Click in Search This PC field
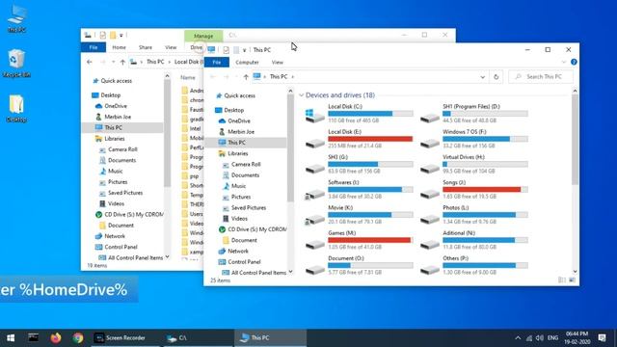This screenshot has height=347, width=617. [x=541, y=77]
